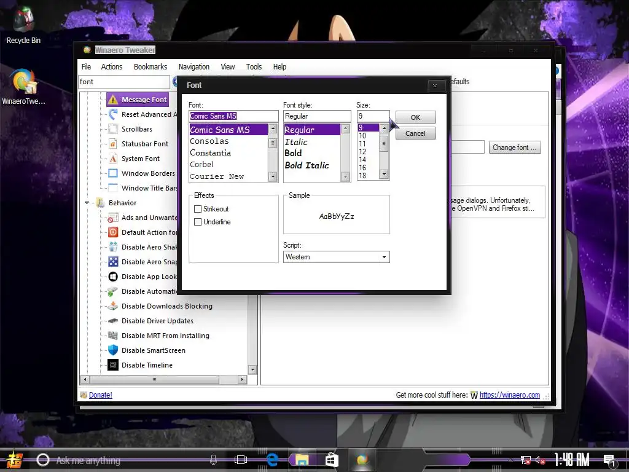Click the Start button
Image resolution: width=629 pixels, height=472 pixels.
(x=15, y=460)
